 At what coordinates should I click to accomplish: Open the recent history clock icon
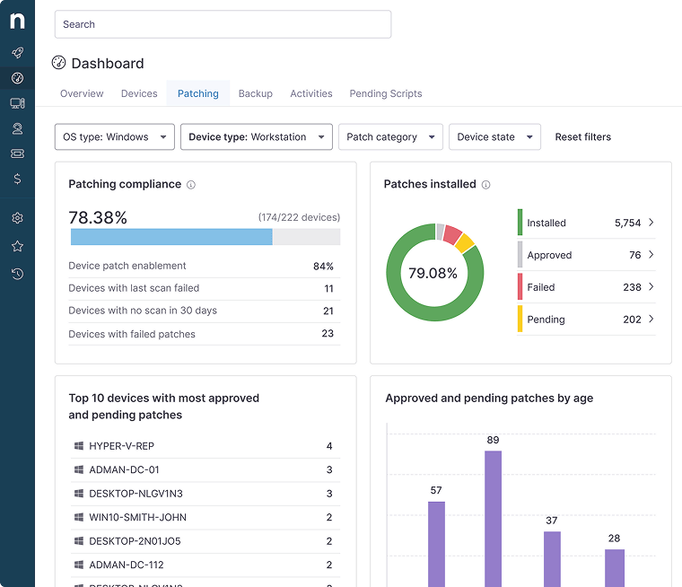point(17,274)
